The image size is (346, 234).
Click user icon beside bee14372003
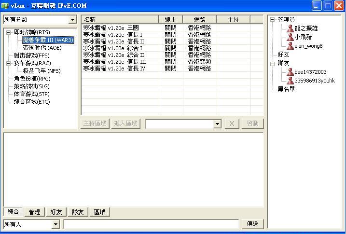[x=290, y=72]
